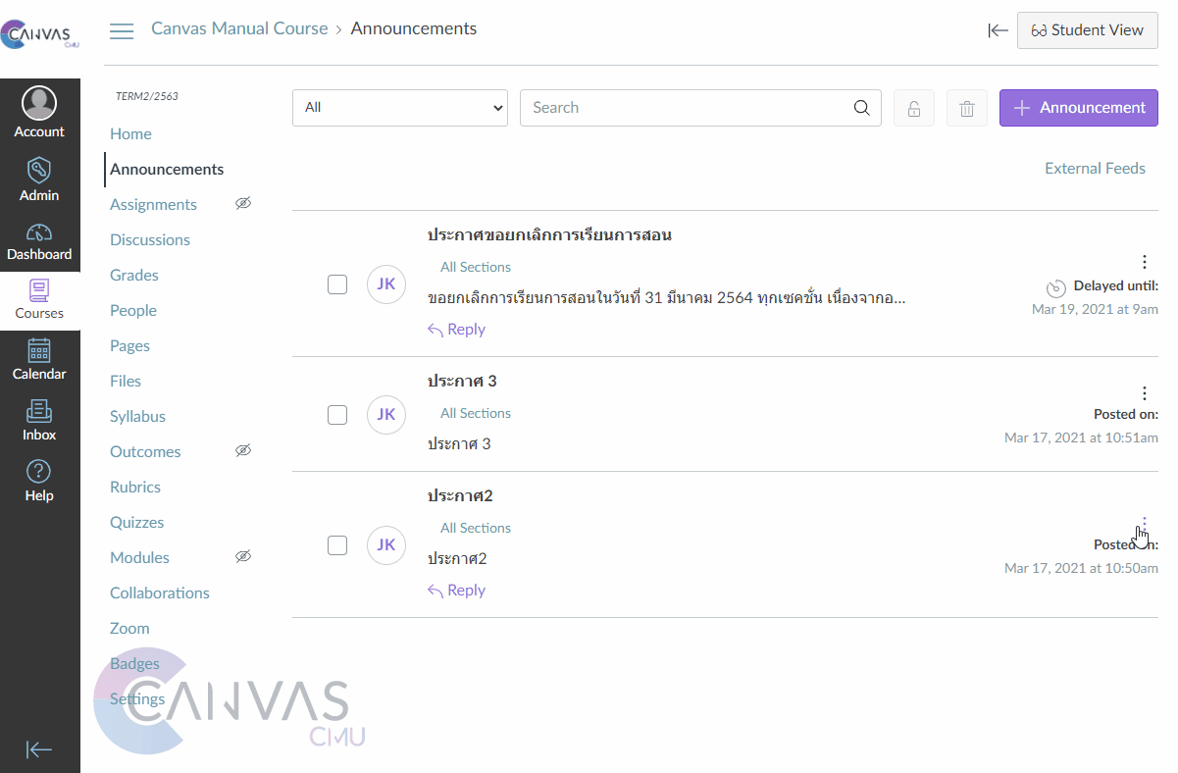Click in the announcements Search field

click(x=687, y=108)
